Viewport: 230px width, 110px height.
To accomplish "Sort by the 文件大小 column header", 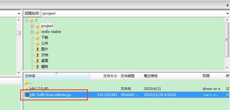I will (104, 76).
